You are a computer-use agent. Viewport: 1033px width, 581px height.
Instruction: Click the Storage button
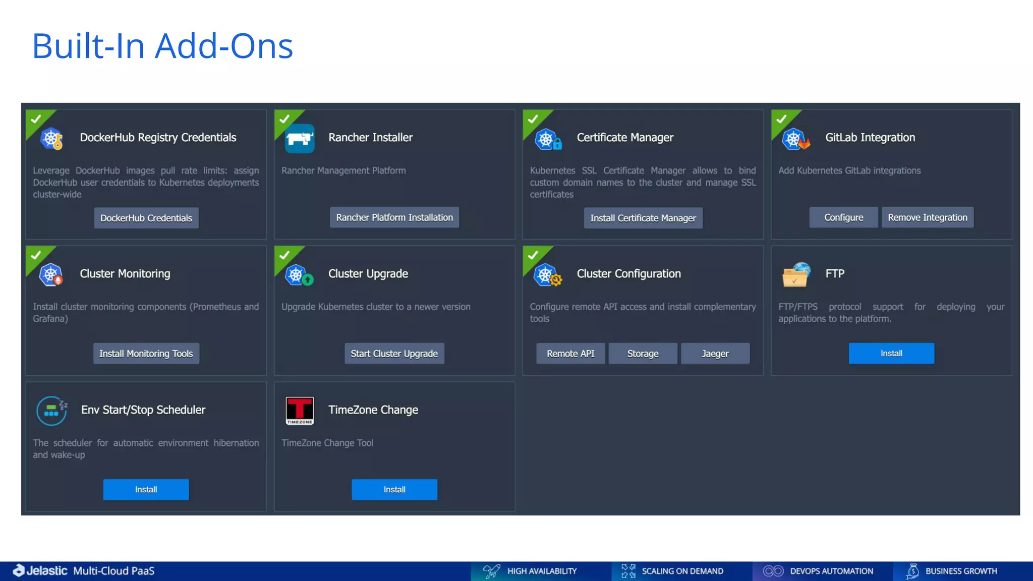(x=643, y=354)
